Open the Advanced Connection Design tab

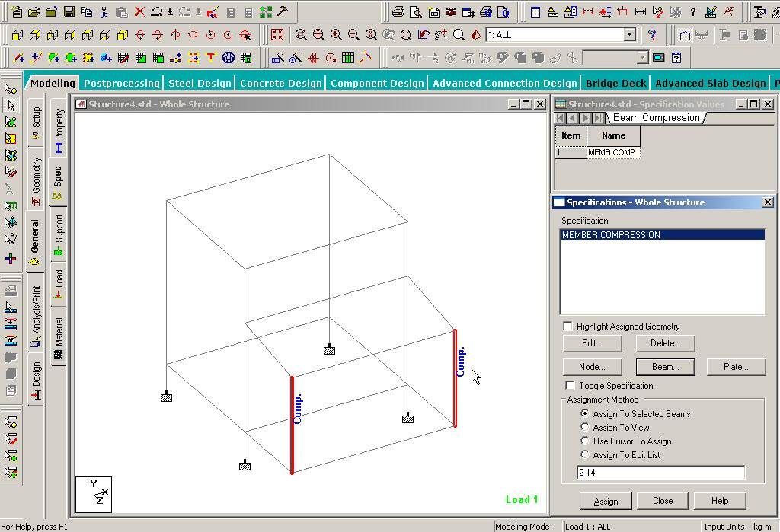tap(505, 83)
